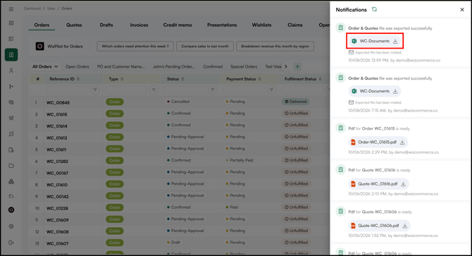
Task: Click the logout icon in sidebar
Action: [11, 243]
